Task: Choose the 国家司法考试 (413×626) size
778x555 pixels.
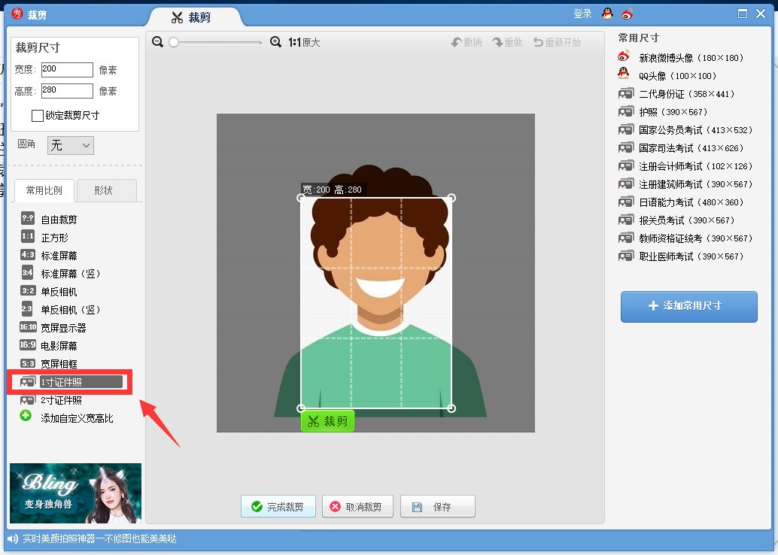Action: tap(681, 148)
